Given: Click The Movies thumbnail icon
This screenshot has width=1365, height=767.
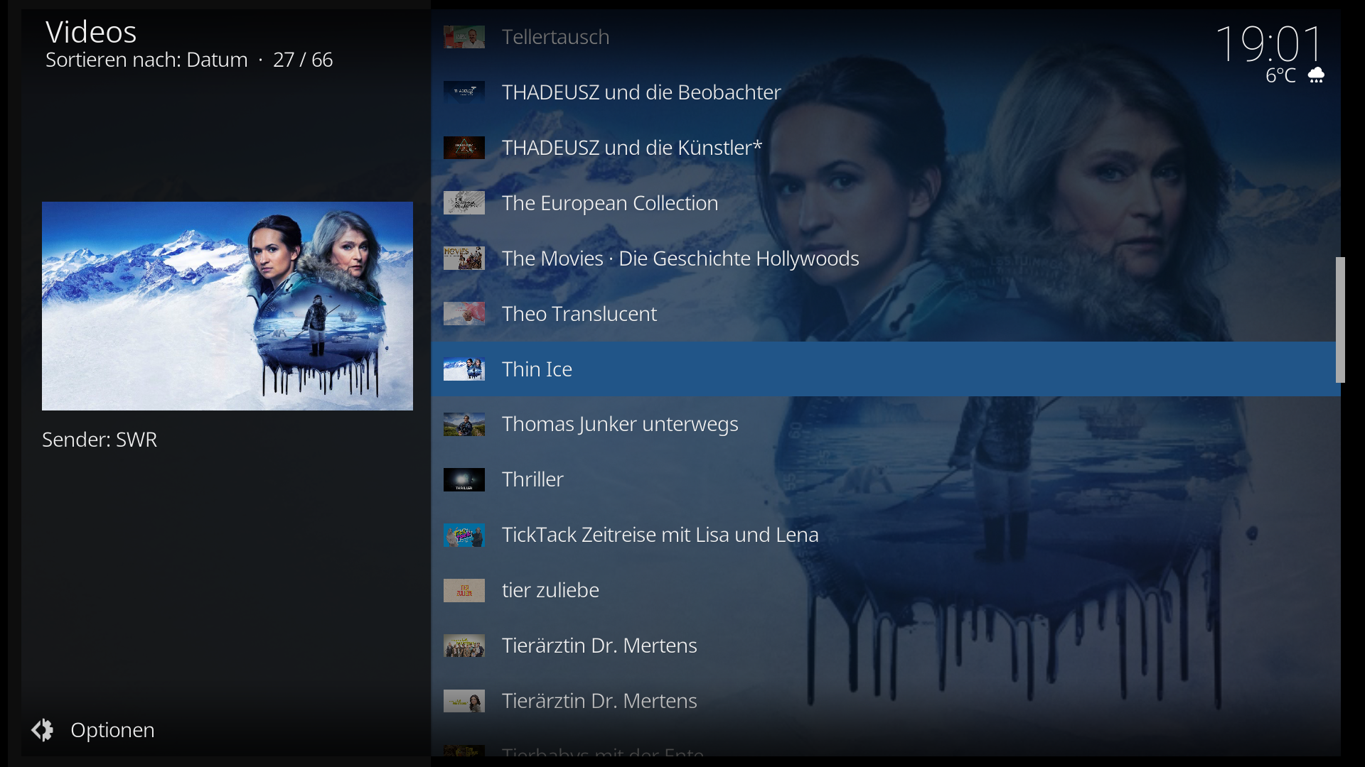Looking at the screenshot, I should click(x=464, y=259).
